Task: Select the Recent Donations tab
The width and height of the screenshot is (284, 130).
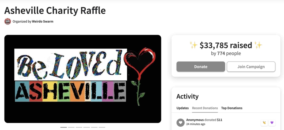Action: pyautogui.click(x=205, y=108)
